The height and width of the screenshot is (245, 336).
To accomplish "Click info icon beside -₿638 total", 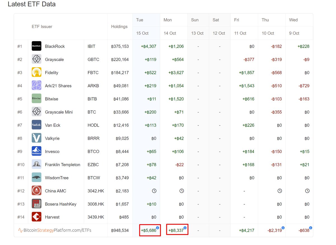I will click(311, 228).
